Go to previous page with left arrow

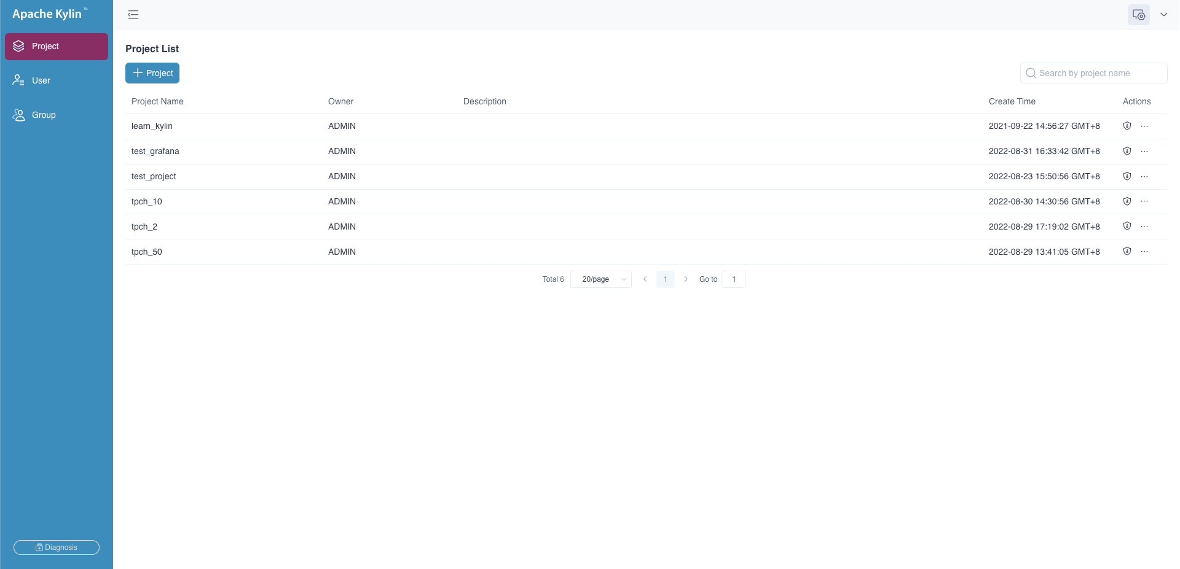645,279
